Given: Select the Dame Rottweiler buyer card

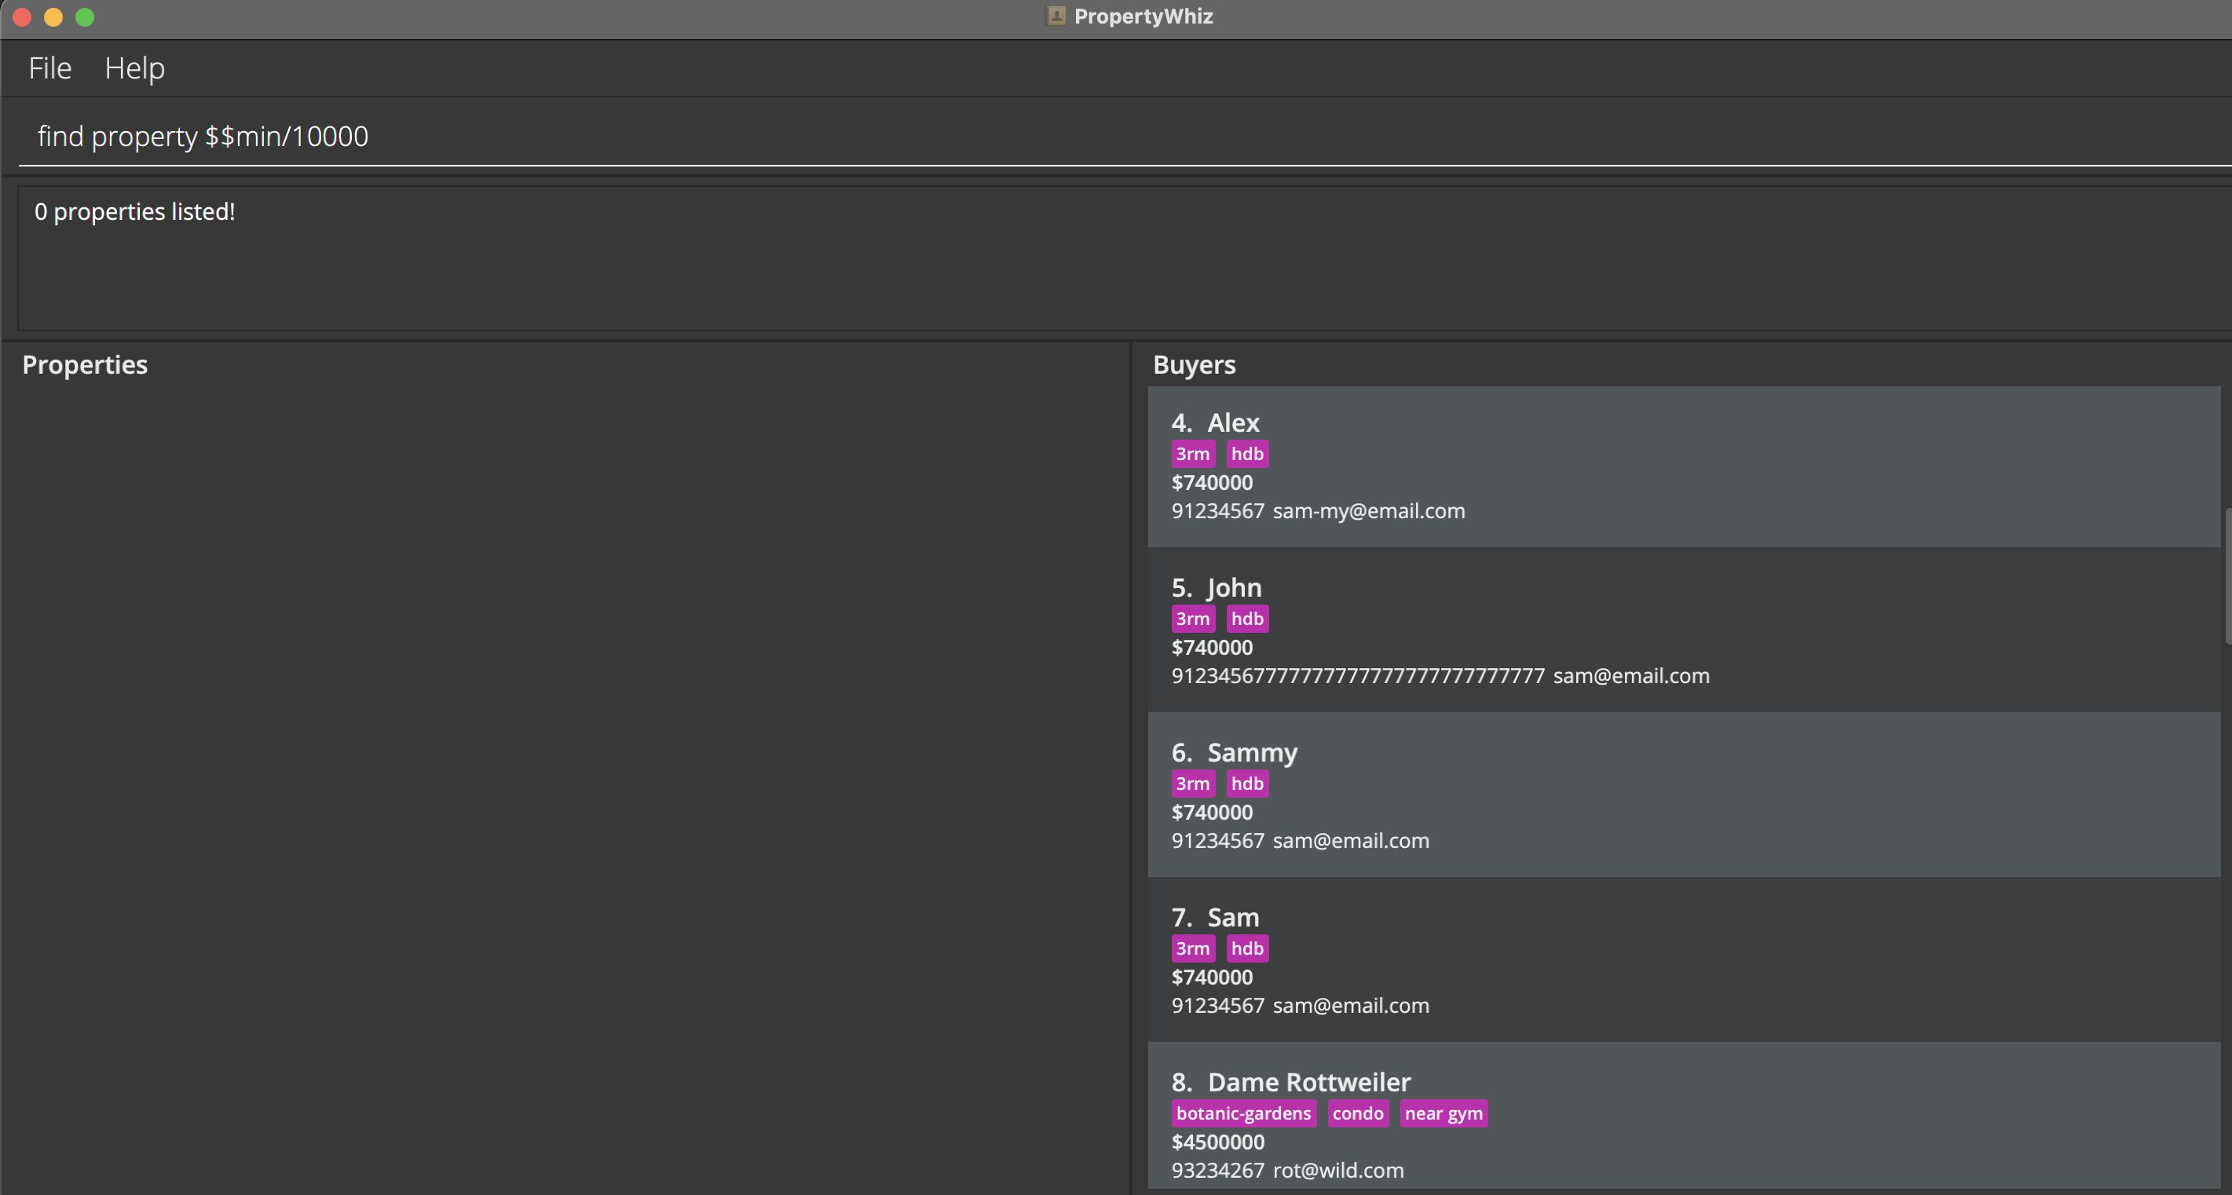Looking at the screenshot, I should (1683, 1117).
